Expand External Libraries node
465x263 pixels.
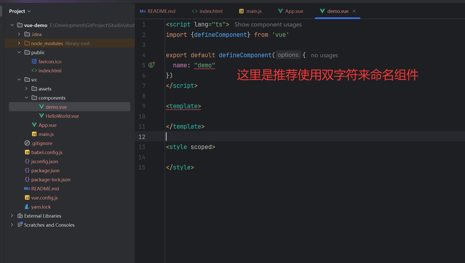pos(12,216)
